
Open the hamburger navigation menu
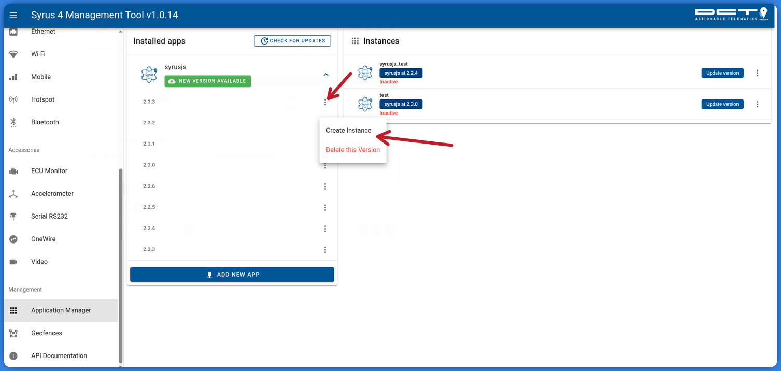tap(13, 15)
